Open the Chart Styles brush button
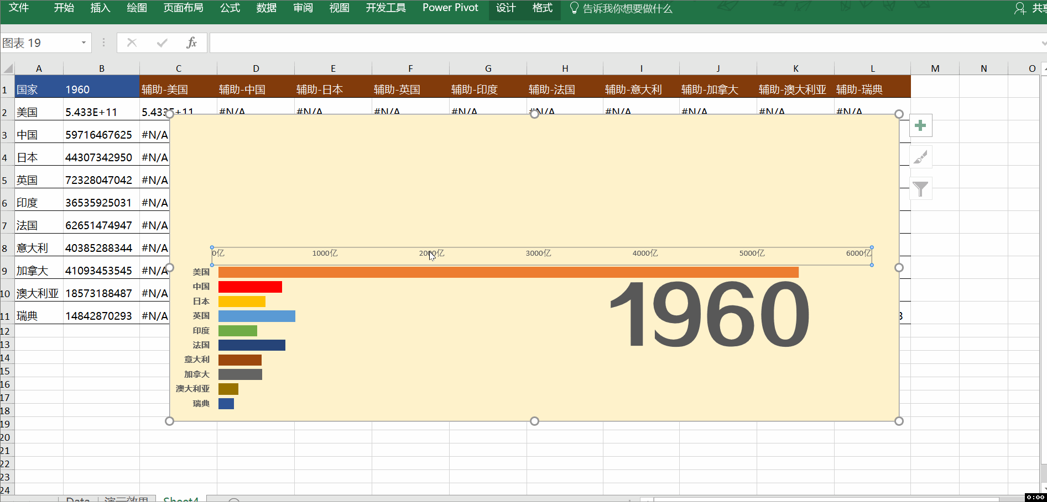The width and height of the screenshot is (1047, 502). coord(920,157)
